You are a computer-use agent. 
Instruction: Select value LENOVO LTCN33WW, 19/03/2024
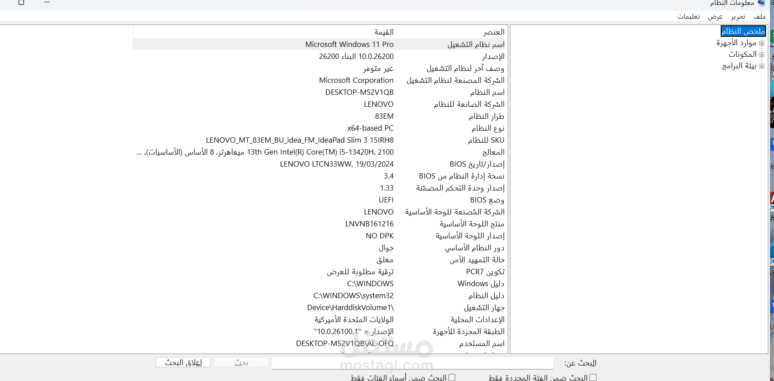coord(336,164)
